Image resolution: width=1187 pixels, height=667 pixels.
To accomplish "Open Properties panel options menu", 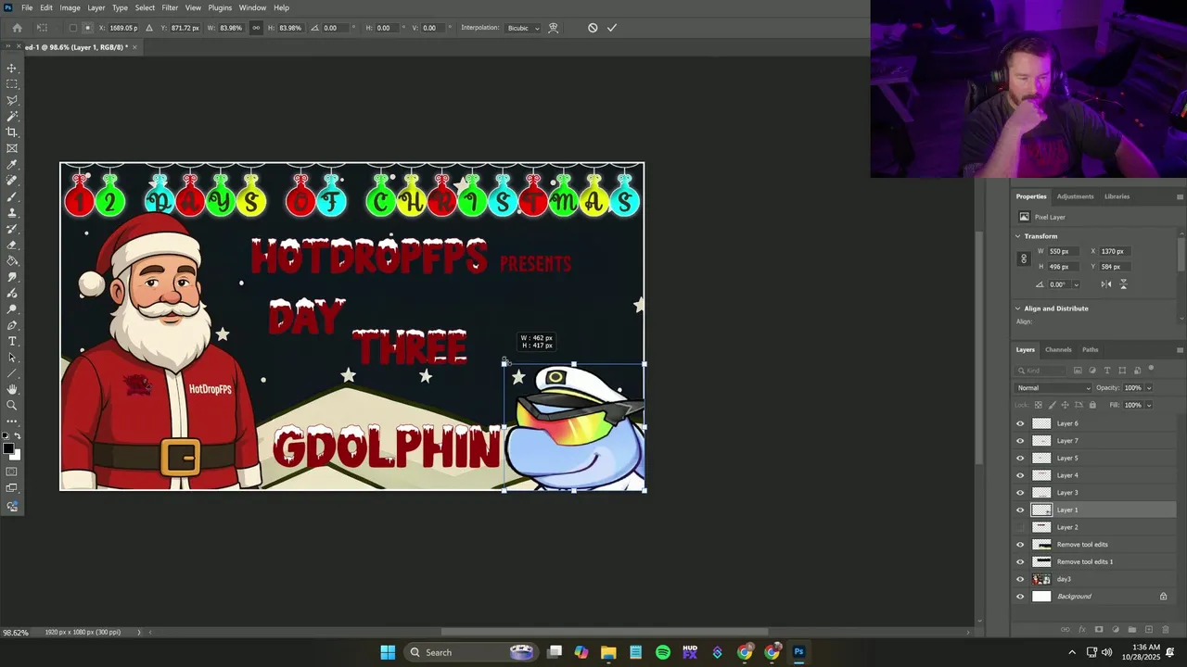I will pyautogui.click(x=1180, y=196).
